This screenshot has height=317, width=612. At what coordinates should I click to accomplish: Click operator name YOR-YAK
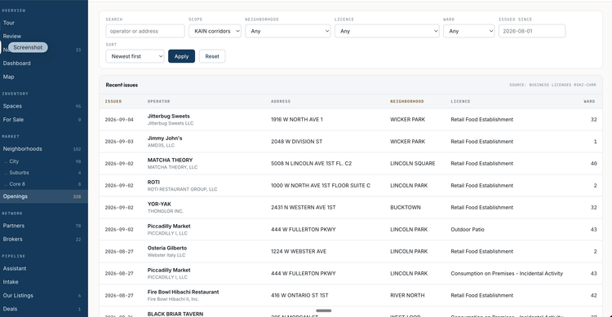[x=159, y=204]
